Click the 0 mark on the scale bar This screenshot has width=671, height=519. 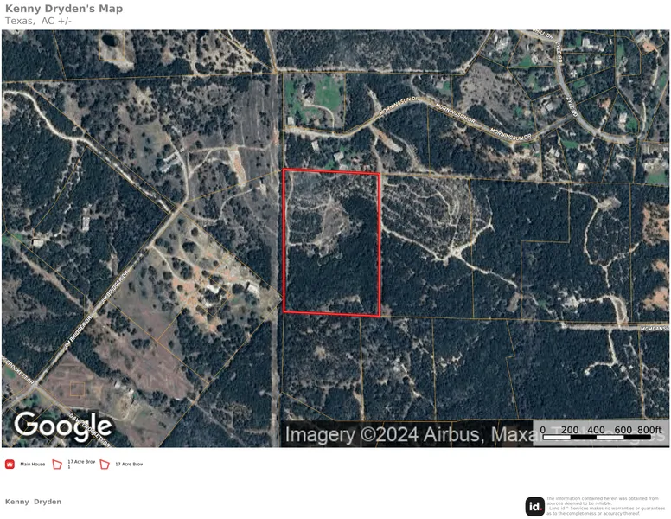point(543,430)
